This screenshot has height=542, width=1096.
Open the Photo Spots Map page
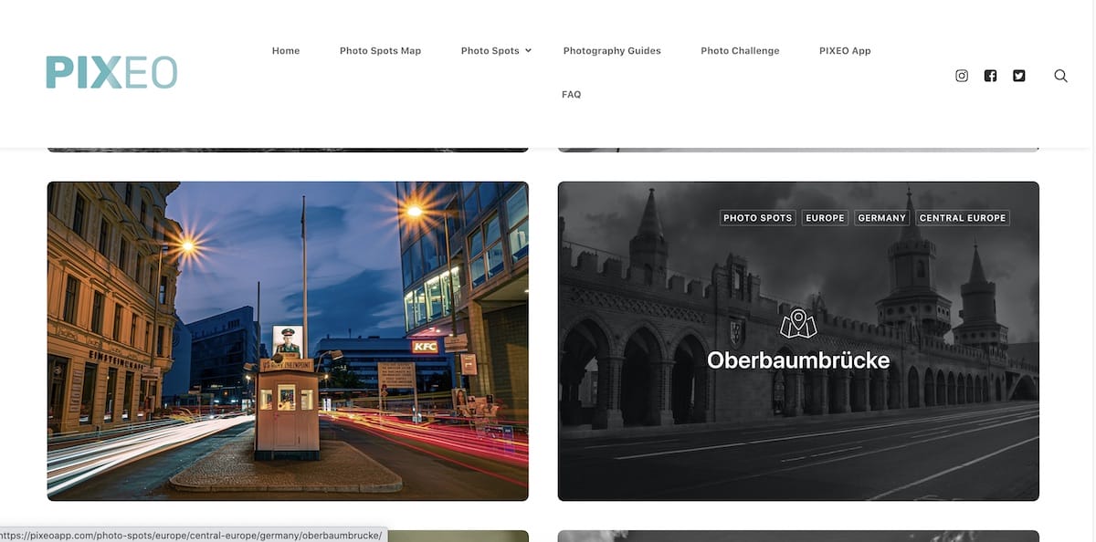pos(380,51)
